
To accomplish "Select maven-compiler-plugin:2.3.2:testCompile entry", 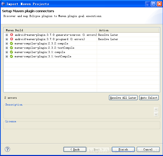I will [x=44, y=48].
